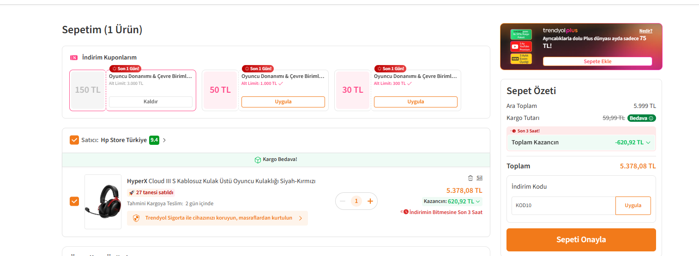Click the 3 Aylık Exxen Üyeliği badge

(521, 59)
